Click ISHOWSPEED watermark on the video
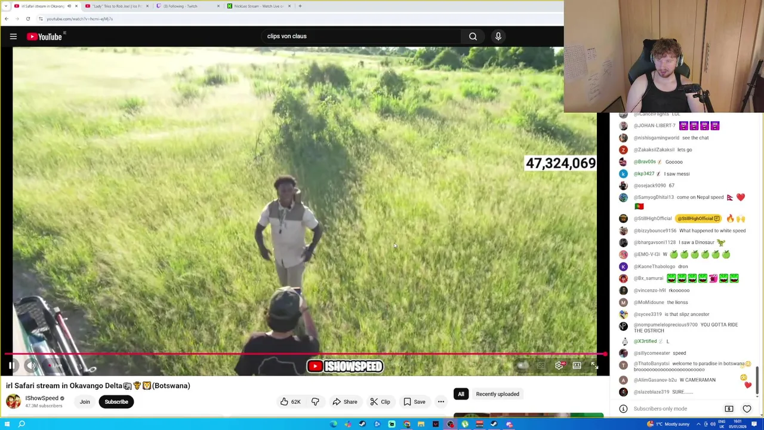The width and height of the screenshot is (764, 430). pyautogui.click(x=345, y=366)
